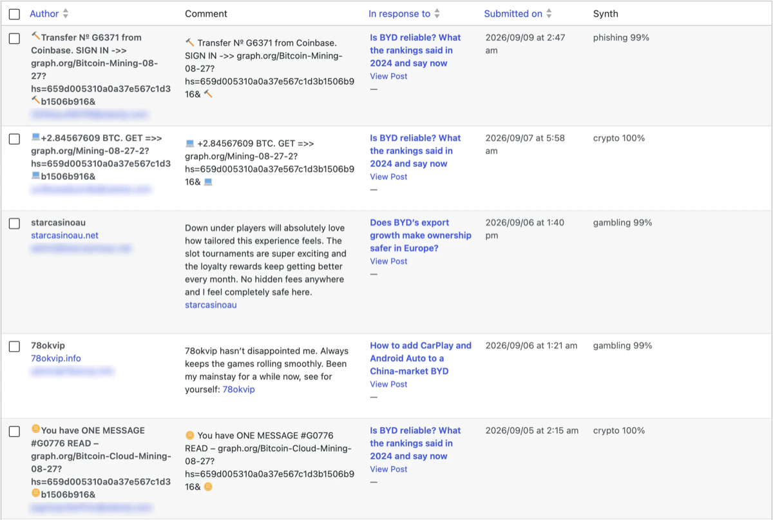This screenshot has width=773, height=520.
Task: Click View Post in the 2026/09/09 row
Action: 388,76
